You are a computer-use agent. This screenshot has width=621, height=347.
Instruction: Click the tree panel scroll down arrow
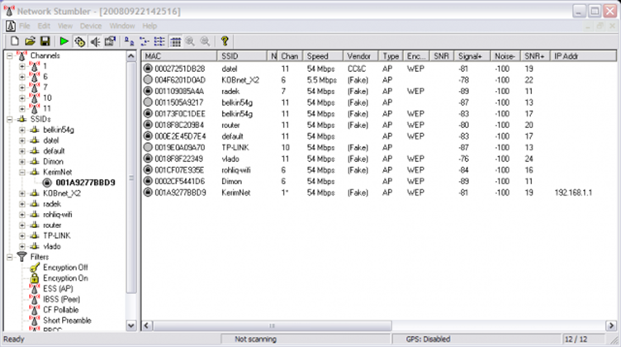(x=131, y=326)
